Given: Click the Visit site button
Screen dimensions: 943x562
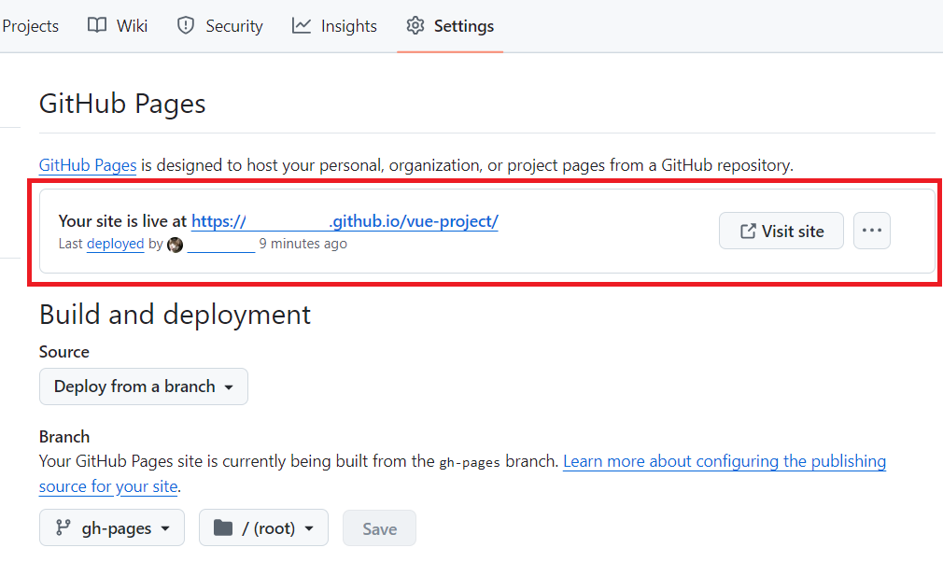Looking at the screenshot, I should coord(781,231).
